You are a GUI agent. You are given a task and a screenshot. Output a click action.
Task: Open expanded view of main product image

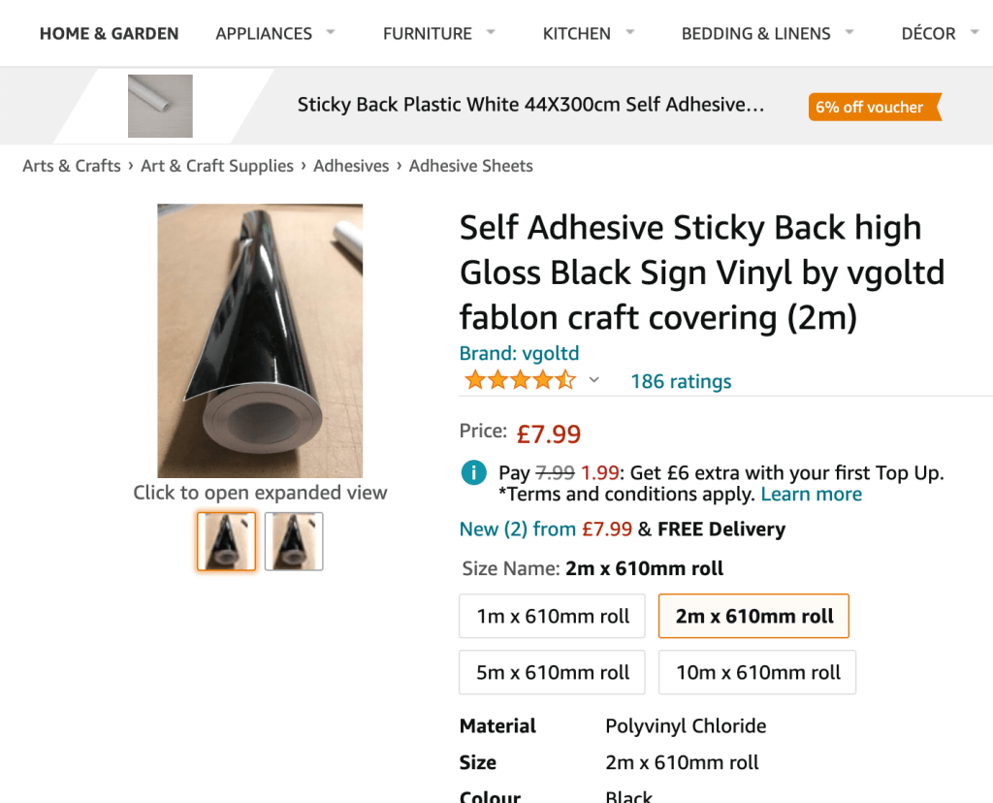[x=260, y=340]
